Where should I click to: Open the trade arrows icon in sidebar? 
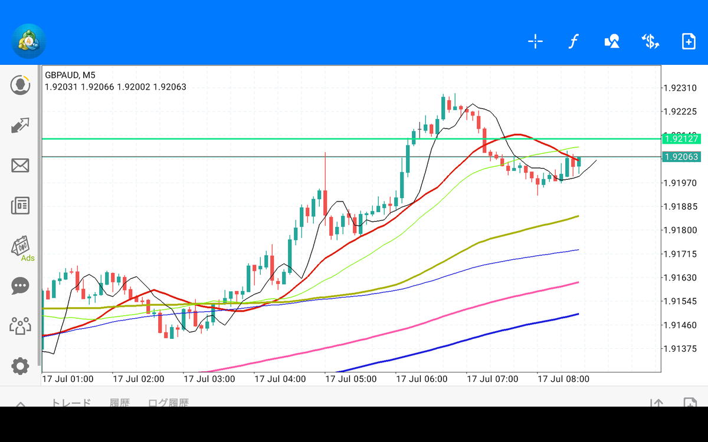(x=20, y=126)
